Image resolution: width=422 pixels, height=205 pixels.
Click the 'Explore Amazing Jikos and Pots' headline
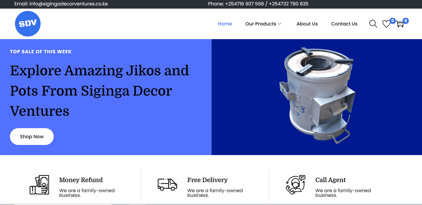click(100, 91)
